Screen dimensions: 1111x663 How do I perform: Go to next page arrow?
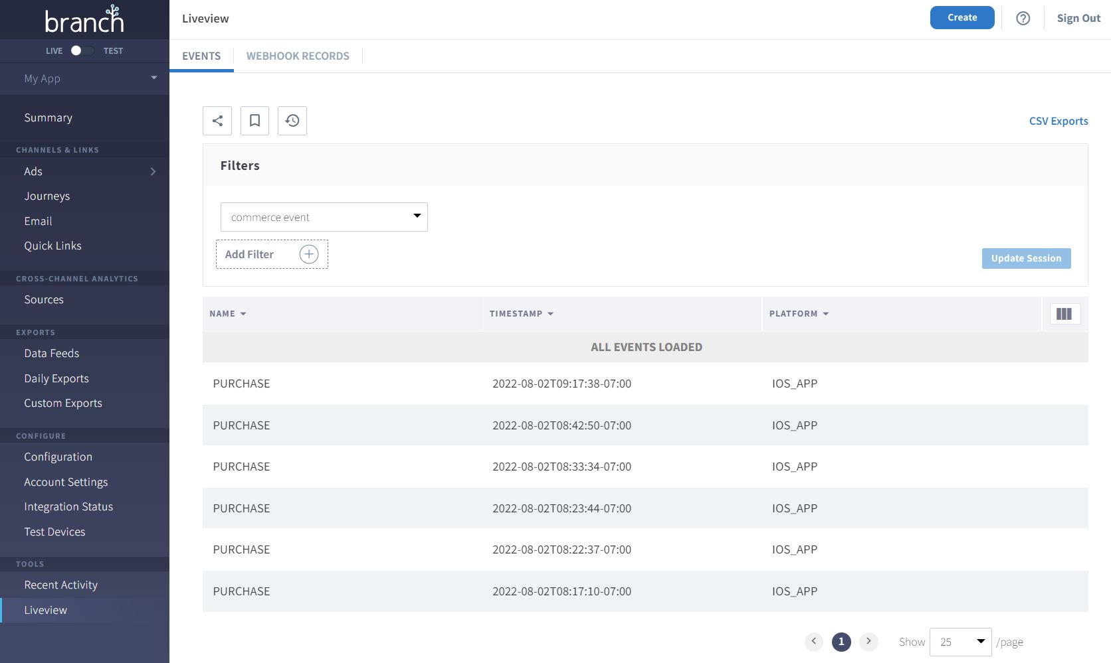[868, 642]
